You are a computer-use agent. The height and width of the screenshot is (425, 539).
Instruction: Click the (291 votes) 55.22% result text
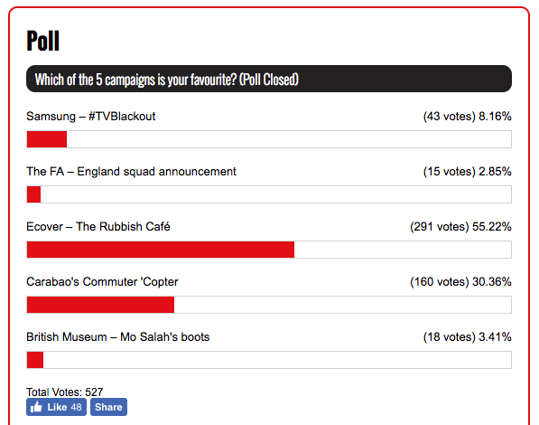[460, 227]
